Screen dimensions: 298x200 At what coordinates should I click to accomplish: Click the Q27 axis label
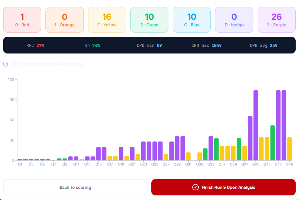coord(166,164)
